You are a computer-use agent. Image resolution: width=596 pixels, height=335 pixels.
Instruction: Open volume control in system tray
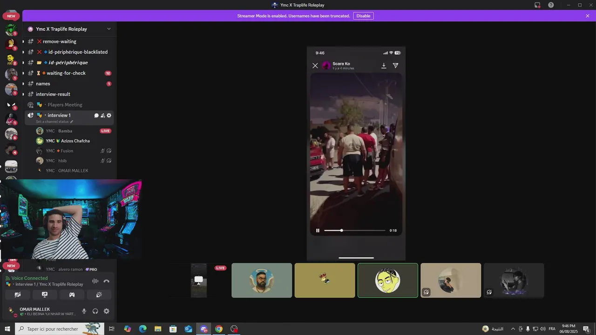(542, 329)
